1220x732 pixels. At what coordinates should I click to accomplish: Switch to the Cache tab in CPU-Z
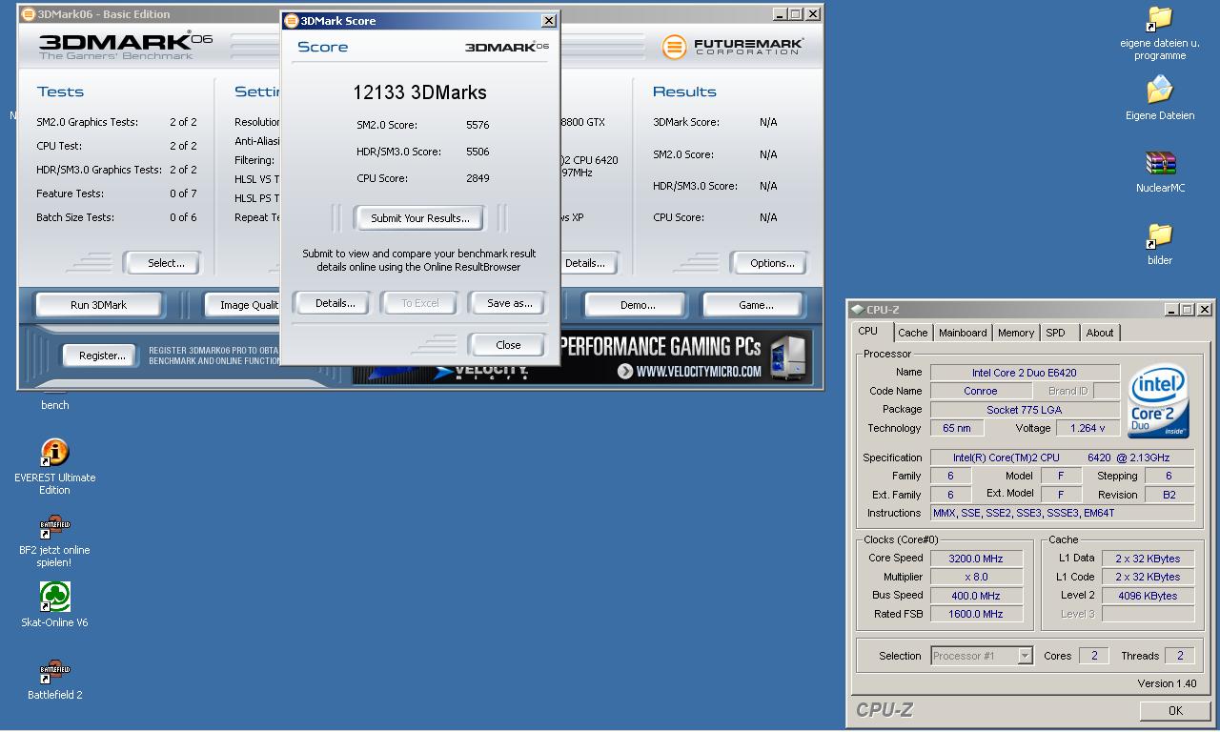pos(912,333)
